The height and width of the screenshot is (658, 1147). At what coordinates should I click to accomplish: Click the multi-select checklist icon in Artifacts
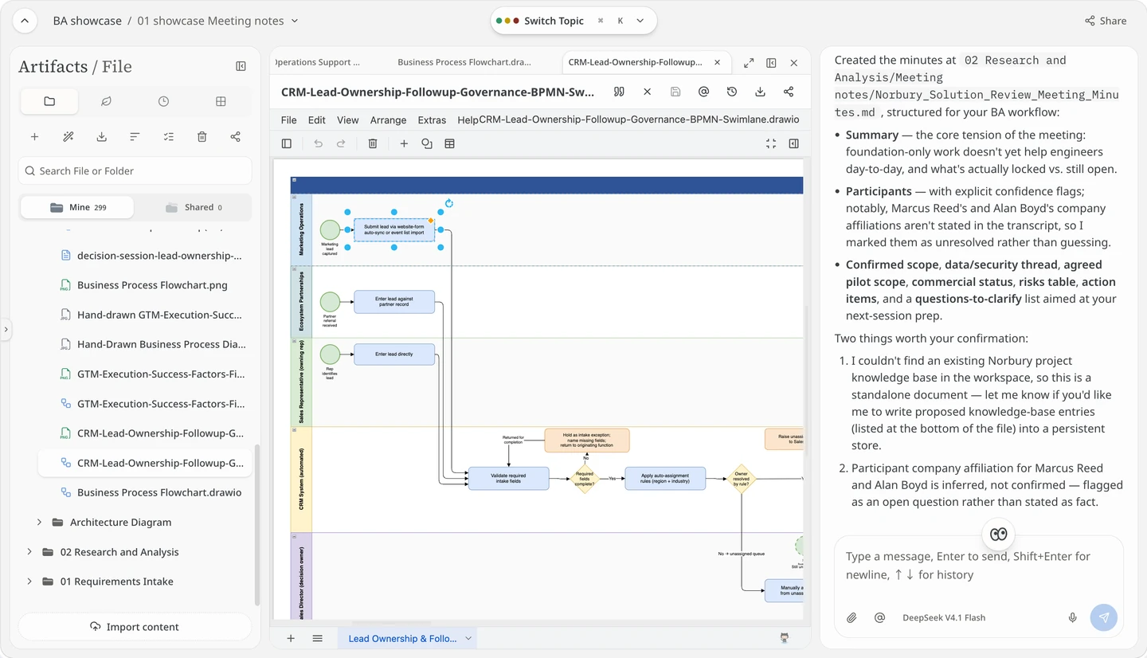coord(168,137)
